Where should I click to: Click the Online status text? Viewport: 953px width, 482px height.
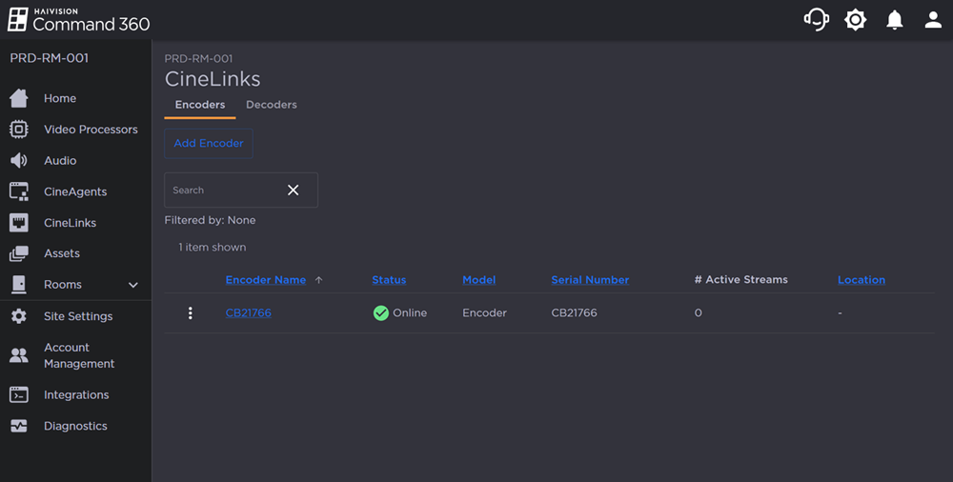point(410,313)
